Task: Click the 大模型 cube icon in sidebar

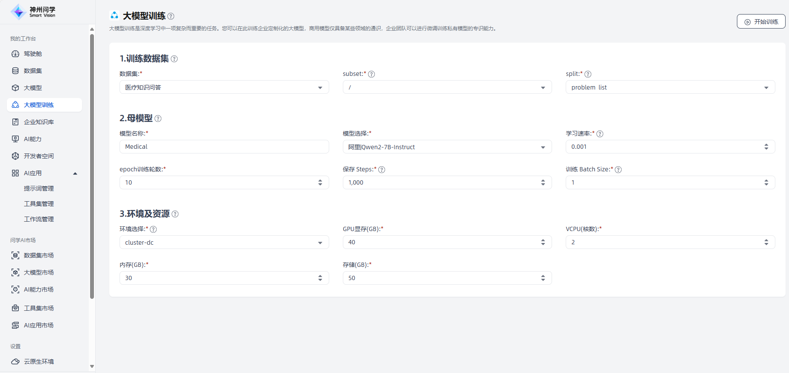Action: tap(15, 88)
